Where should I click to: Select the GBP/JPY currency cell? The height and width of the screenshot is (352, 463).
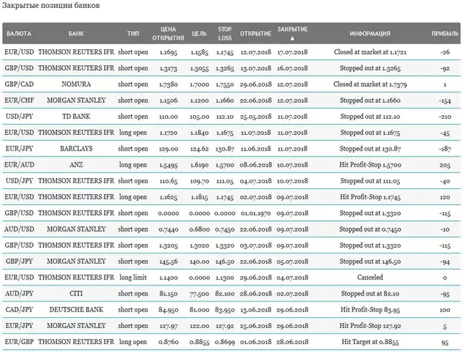20,261
